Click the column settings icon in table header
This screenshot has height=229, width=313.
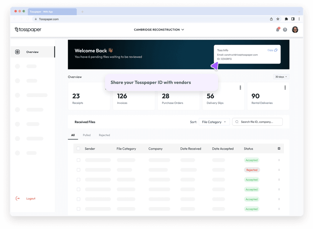279,149
